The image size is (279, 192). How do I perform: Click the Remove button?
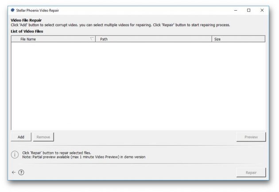[x=43, y=137]
